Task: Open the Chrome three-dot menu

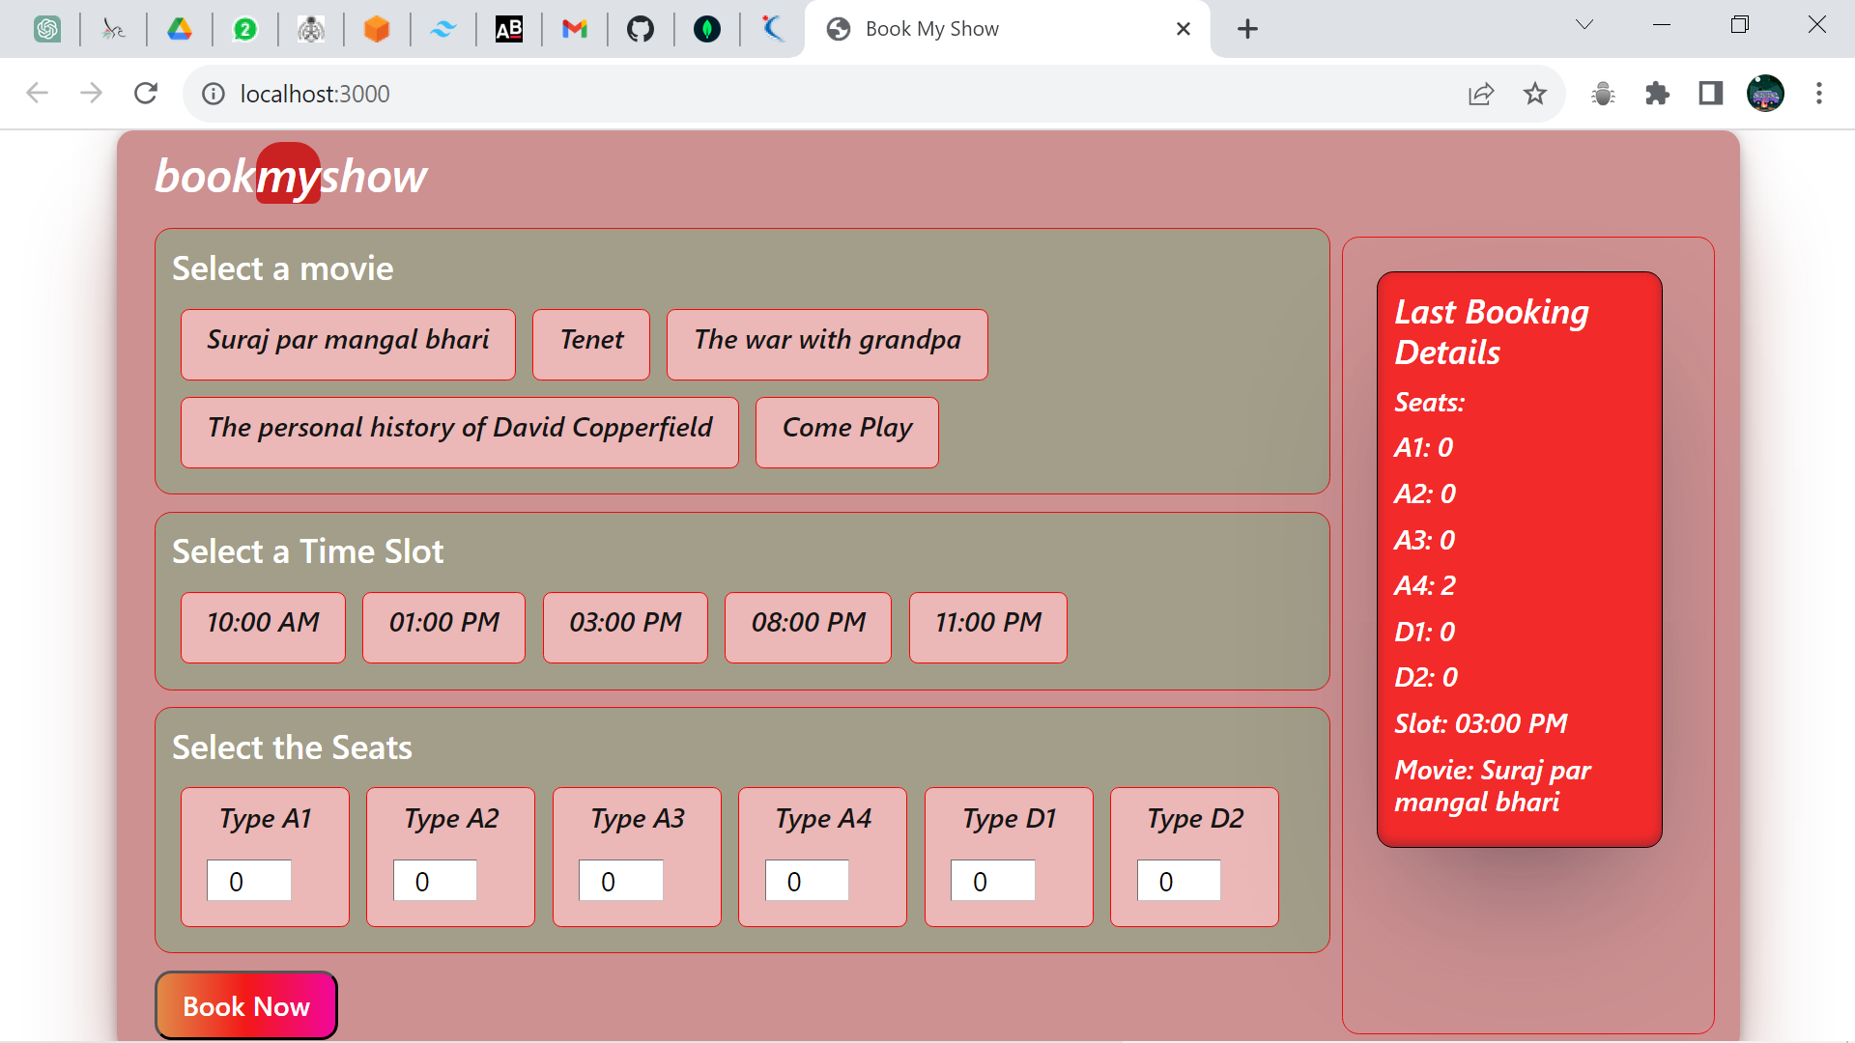Action: (1818, 94)
